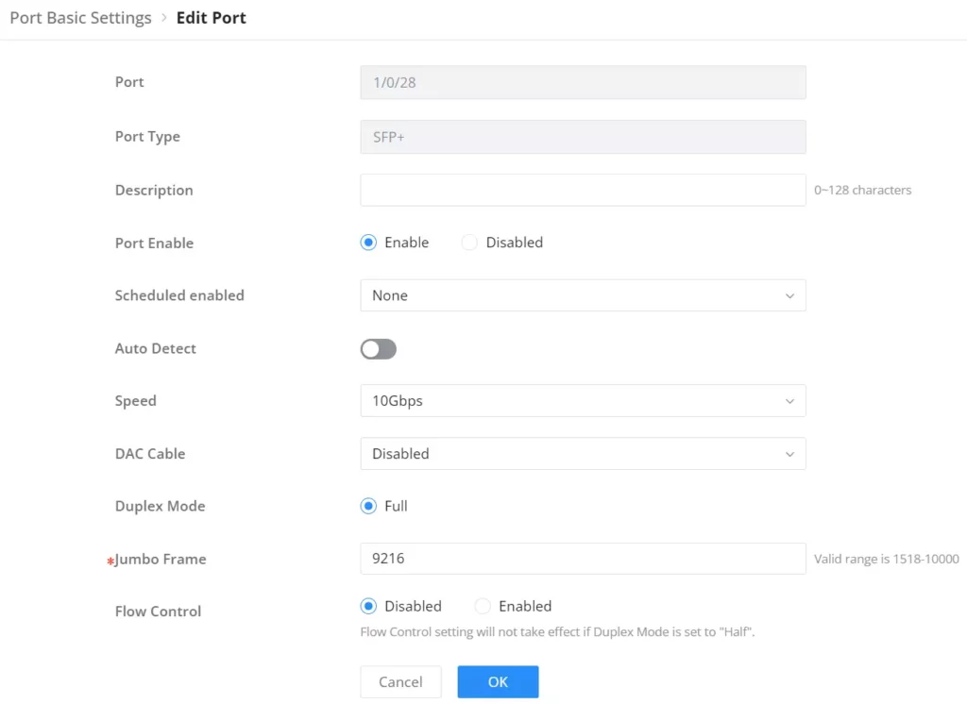The image size is (967, 704).
Task: Click the Description label
Action: tap(154, 191)
